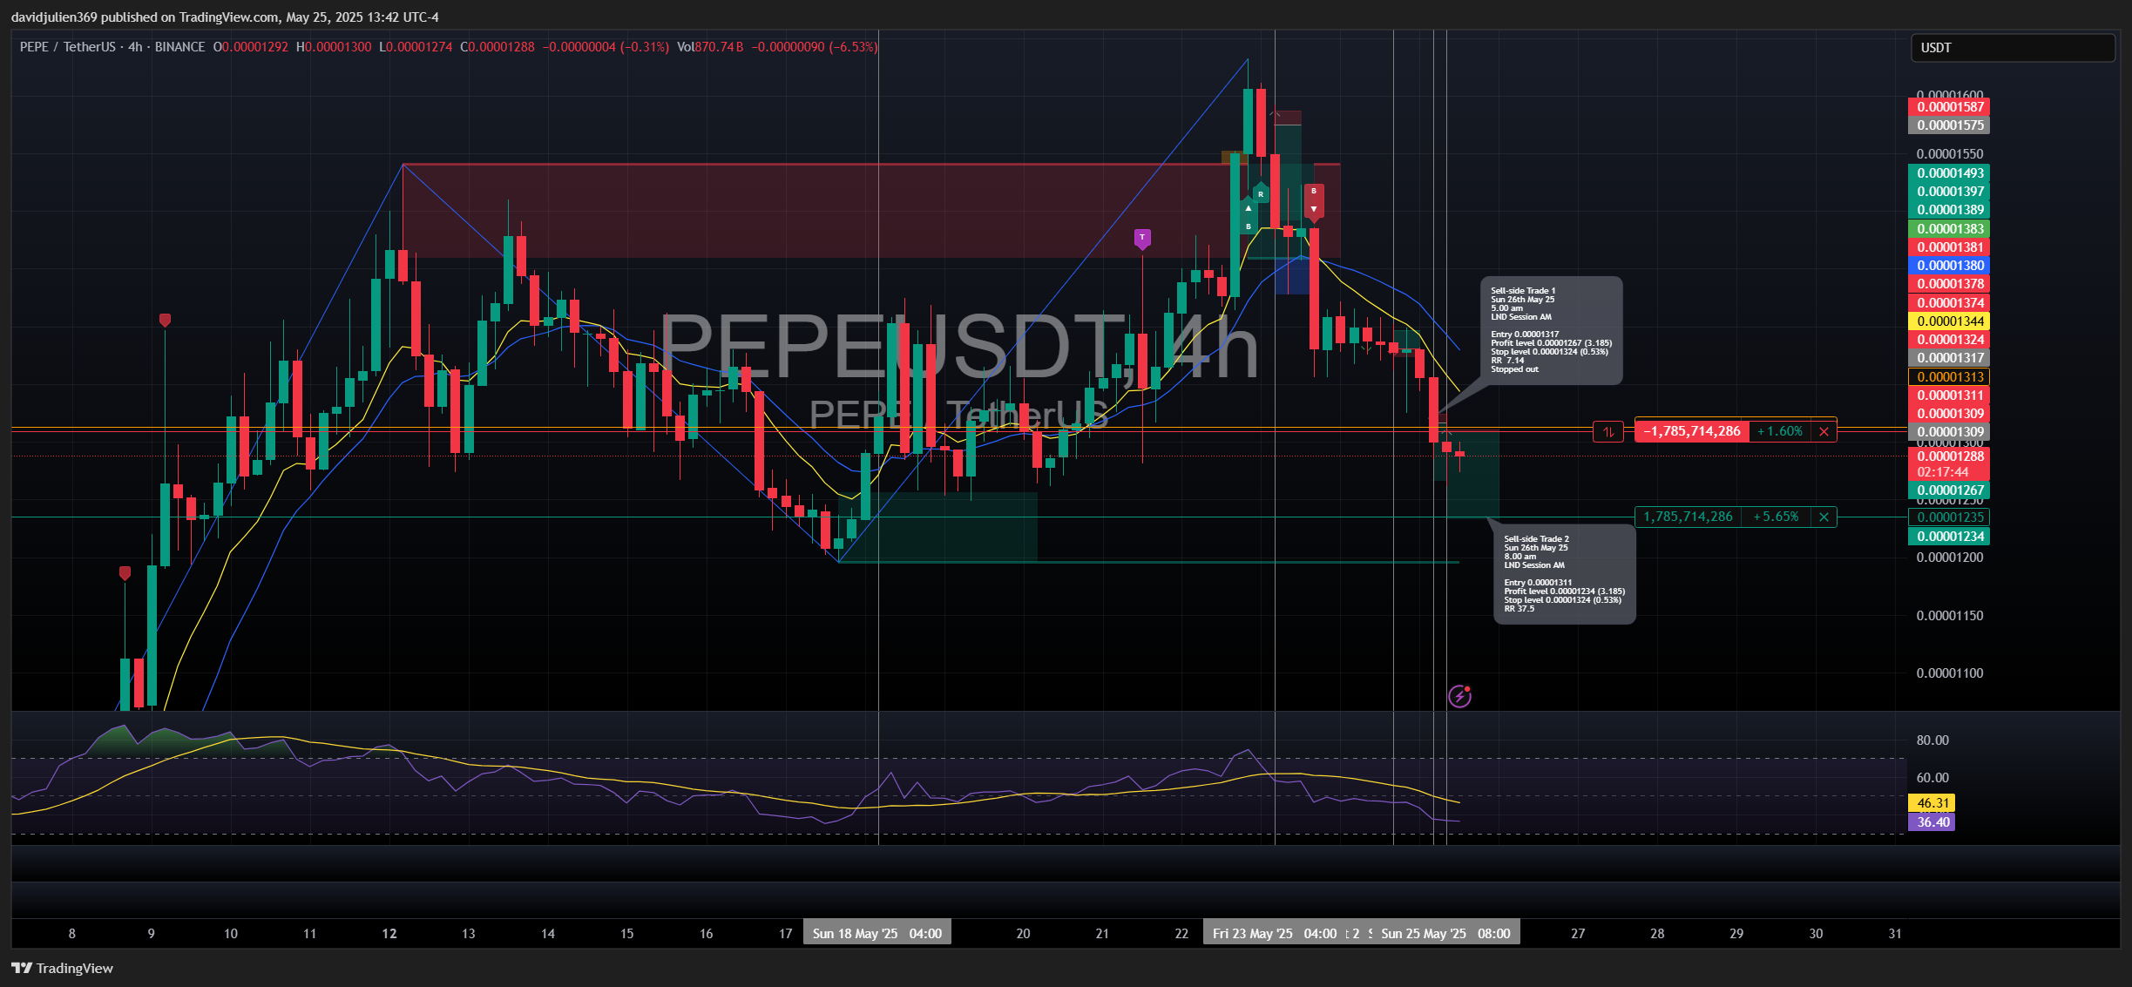Close the -1,785,714,286 position with its red X
Viewport: 2132px width, 987px height.
(1824, 431)
